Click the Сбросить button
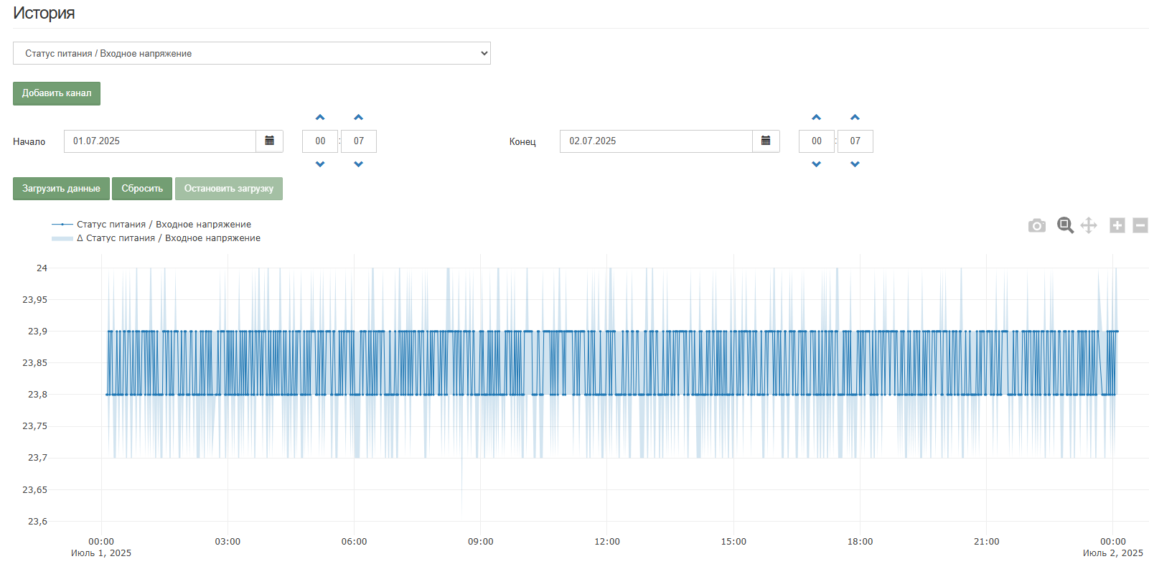The width and height of the screenshot is (1149, 564). [142, 189]
